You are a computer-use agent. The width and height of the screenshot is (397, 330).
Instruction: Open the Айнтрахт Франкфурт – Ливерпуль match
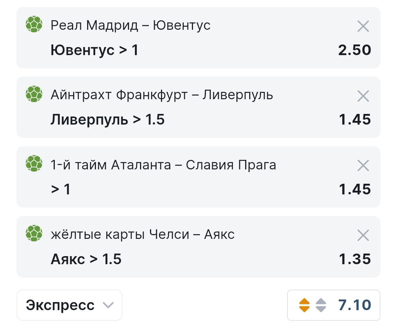tap(162, 95)
